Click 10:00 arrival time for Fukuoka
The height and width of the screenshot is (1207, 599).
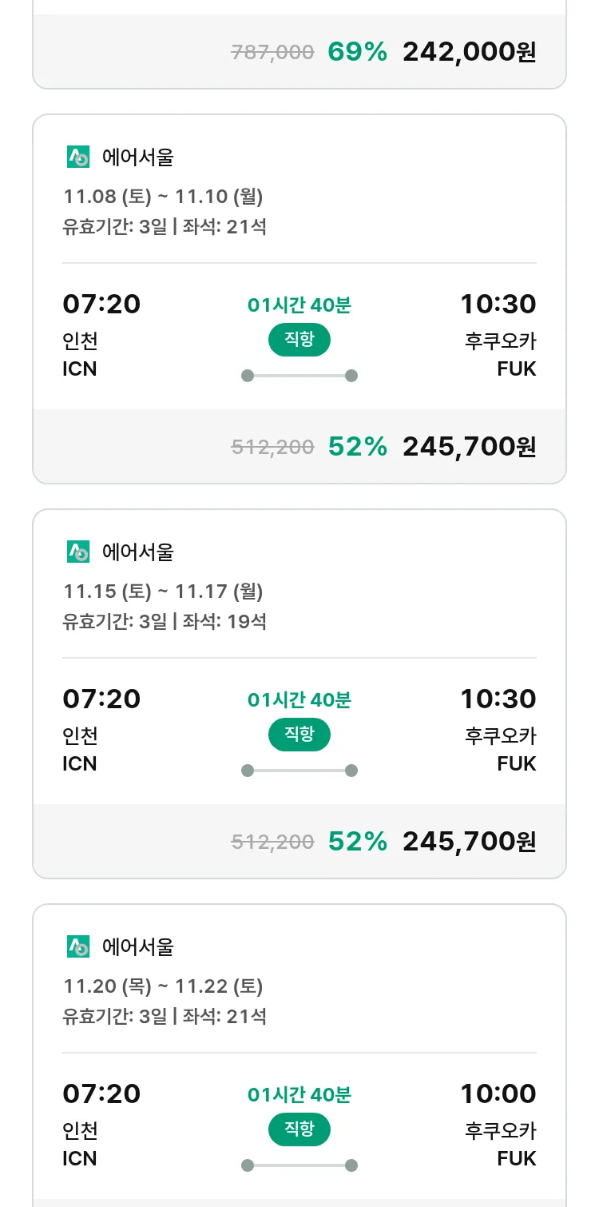[498, 1093]
